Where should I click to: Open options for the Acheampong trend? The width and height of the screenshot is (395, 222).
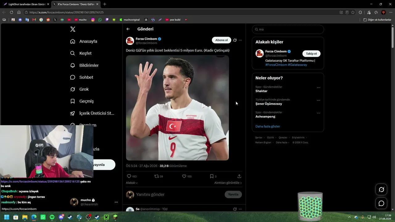point(318,113)
